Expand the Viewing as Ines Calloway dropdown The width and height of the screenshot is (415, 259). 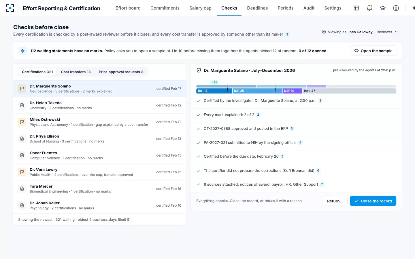[x=360, y=32]
